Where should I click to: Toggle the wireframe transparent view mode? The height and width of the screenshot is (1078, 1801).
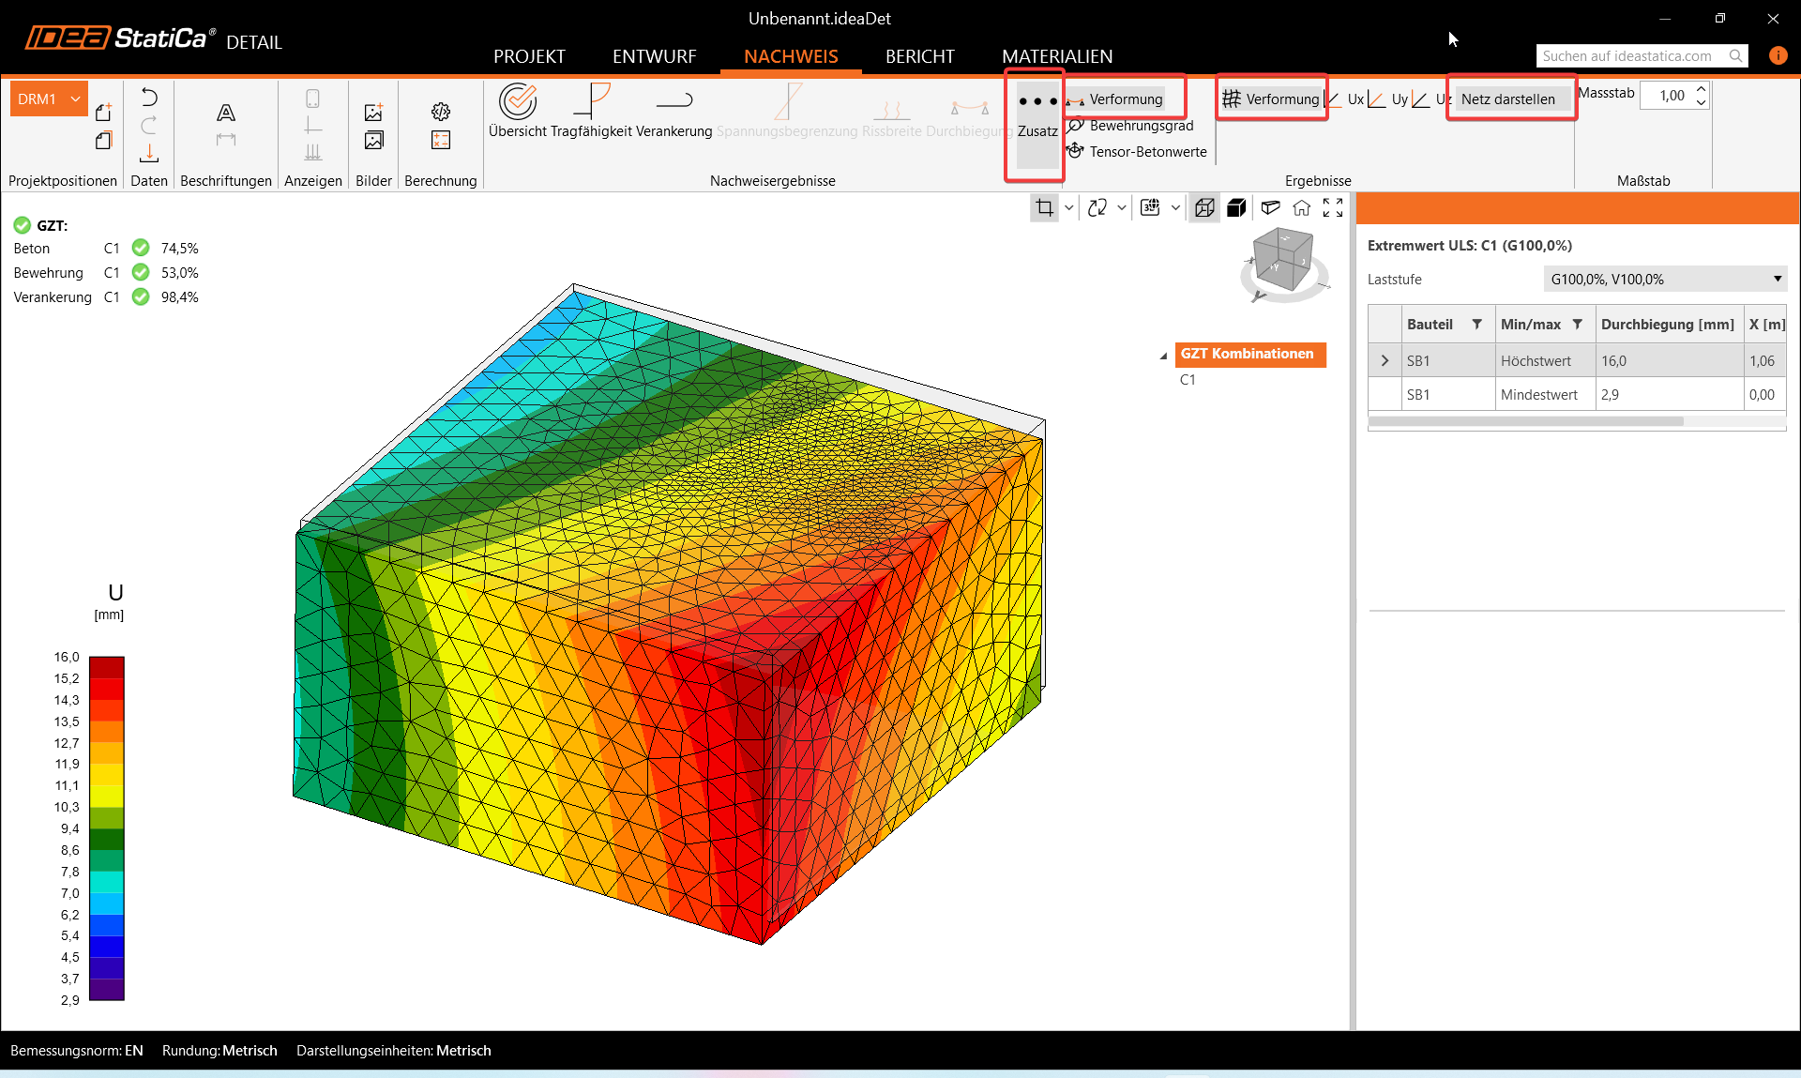[x=1204, y=208]
